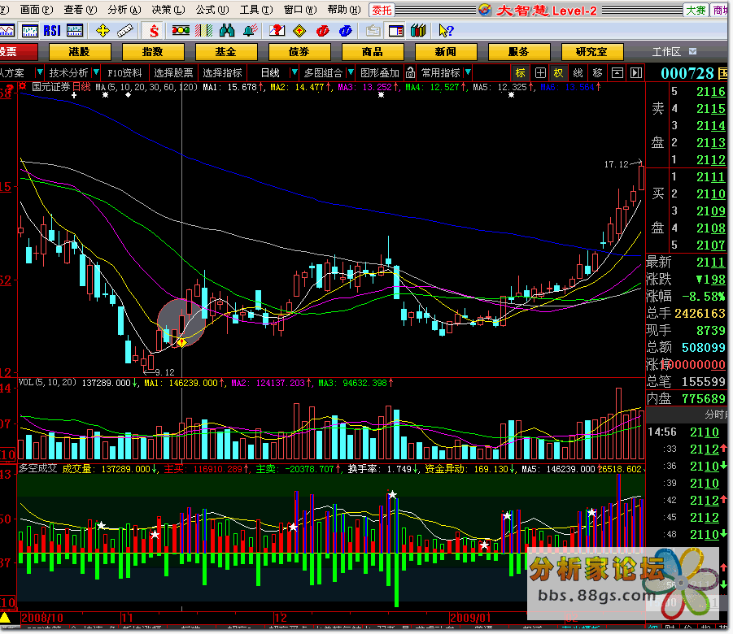Image resolution: width=733 pixels, height=634 pixels.
Task: Toggle the 权 rights-adjustment button
Action: point(558,73)
